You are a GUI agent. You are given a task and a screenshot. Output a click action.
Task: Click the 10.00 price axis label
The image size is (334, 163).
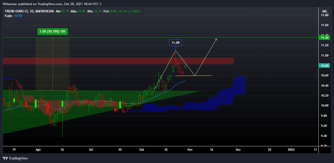[x=325, y=106]
